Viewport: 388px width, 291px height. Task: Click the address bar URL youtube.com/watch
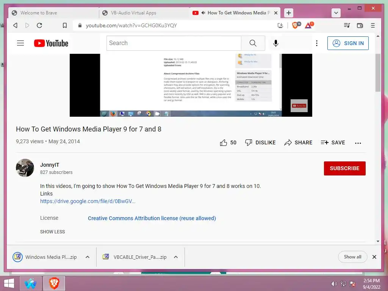pos(131,25)
